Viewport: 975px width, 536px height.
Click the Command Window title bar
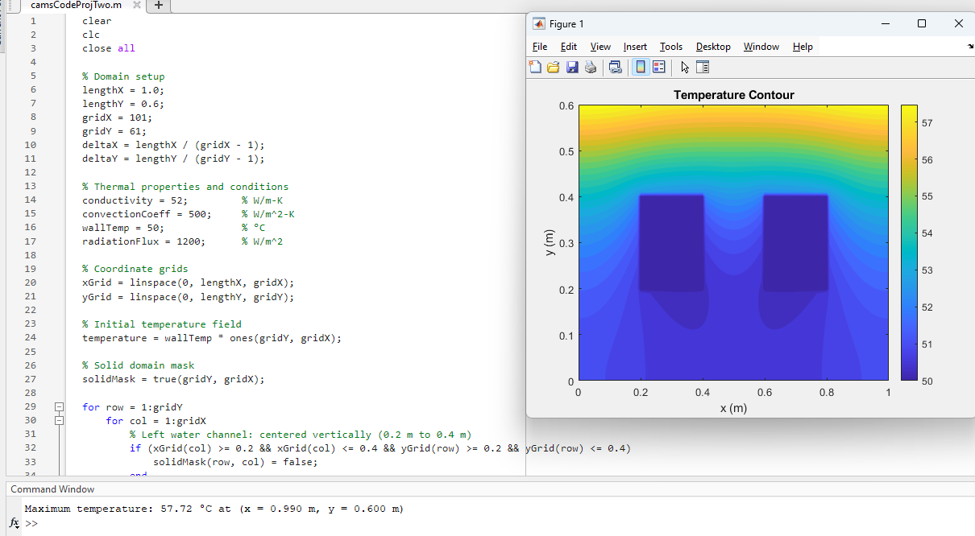tap(490, 489)
